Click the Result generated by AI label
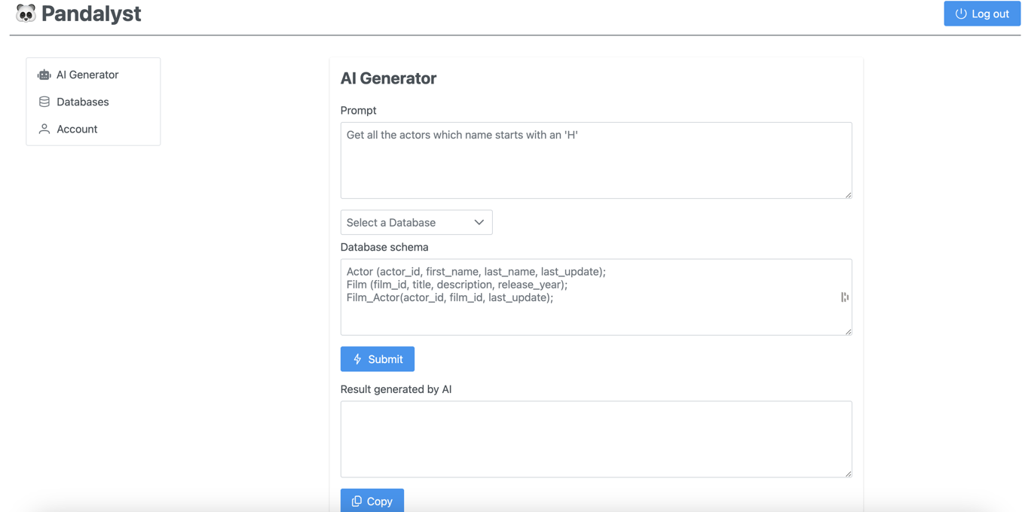The height and width of the screenshot is (512, 1025). [x=396, y=389]
